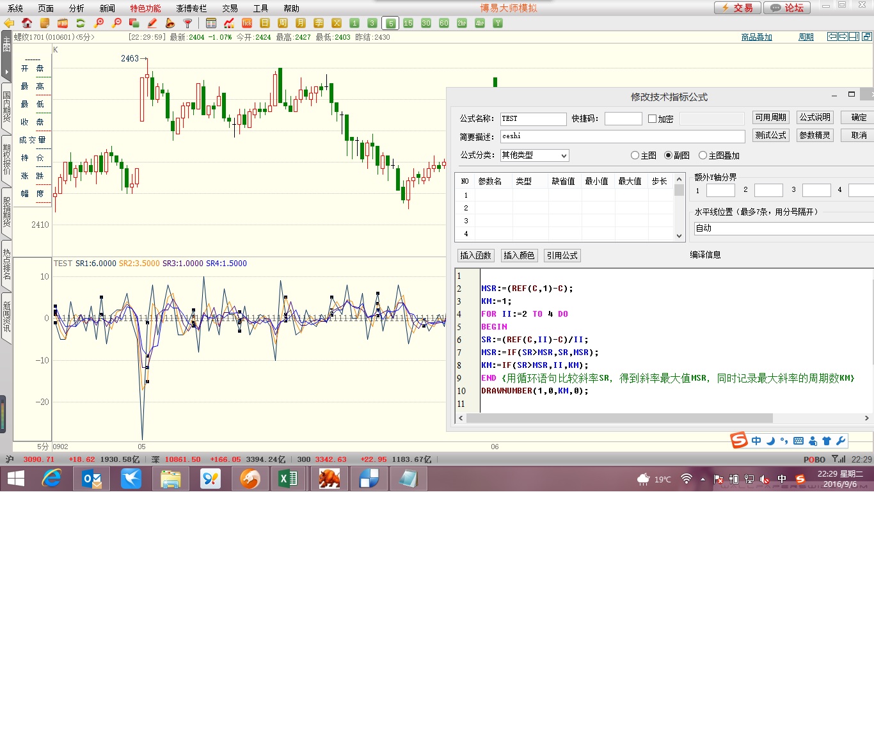
Task: Open the 公式分类 dropdown
Action: click(534, 155)
